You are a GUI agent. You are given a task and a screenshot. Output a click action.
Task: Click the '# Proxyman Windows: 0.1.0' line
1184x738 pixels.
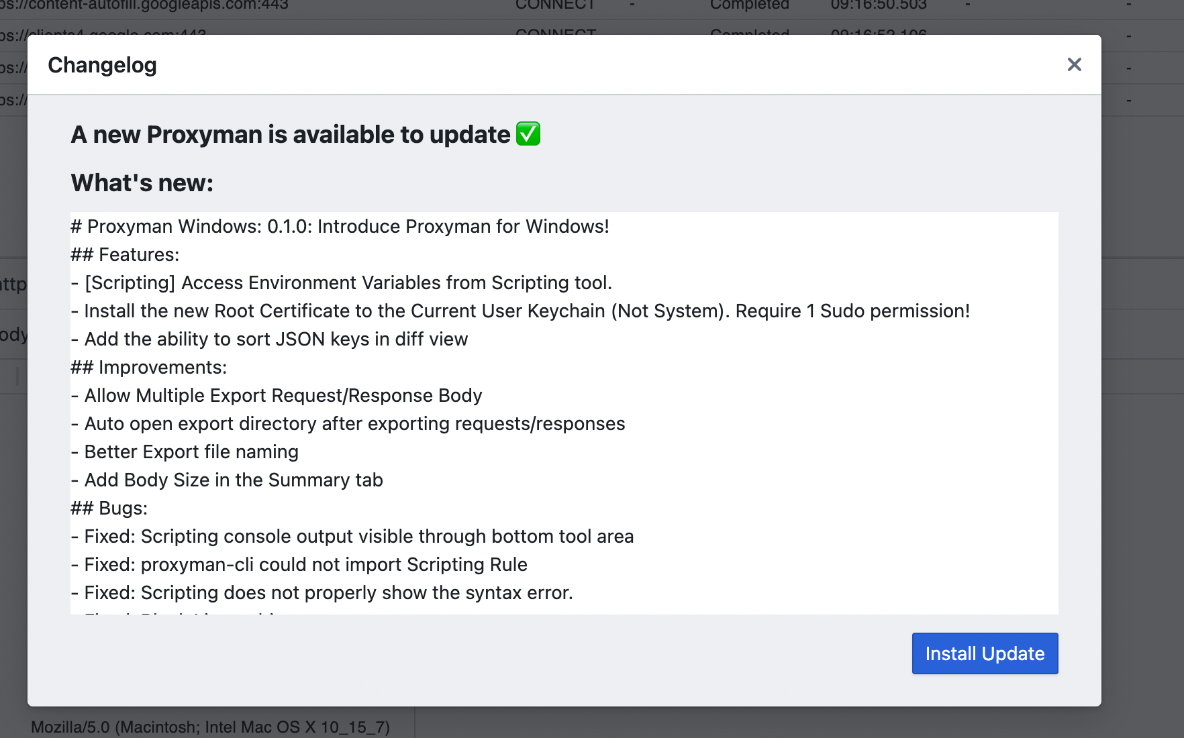coord(340,226)
